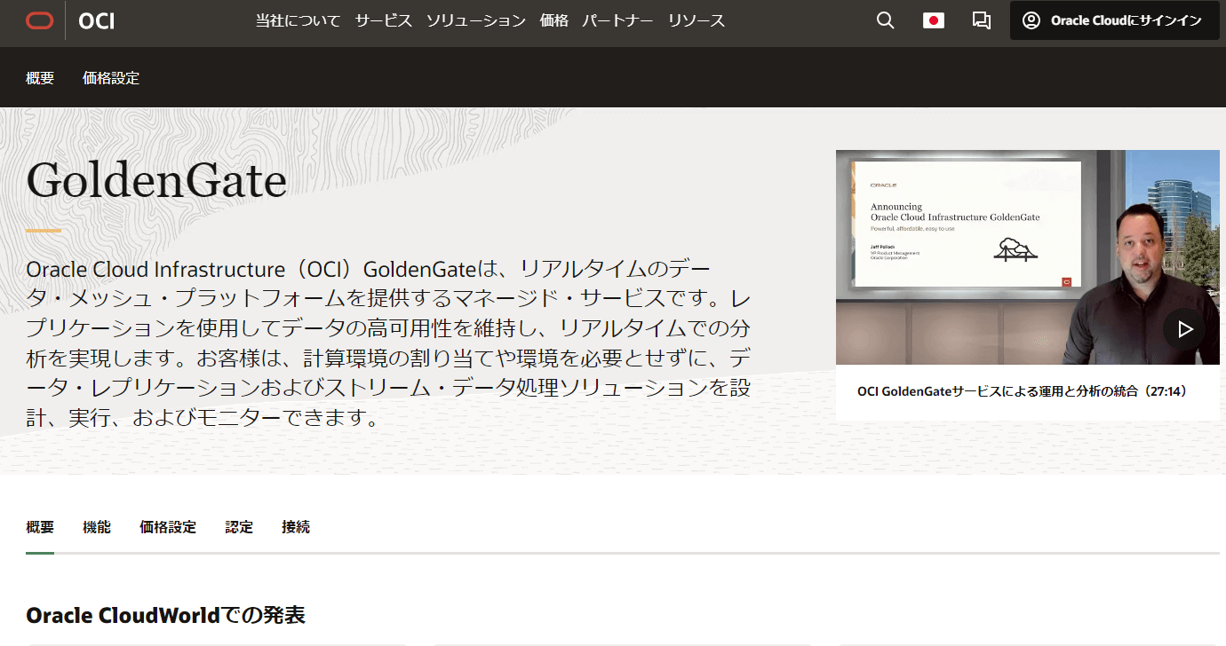Image resolution: width=1226 pixels, height=646 pixels.
Task: Click the GoldenGate description paragraph
Action: coord(388,343)
